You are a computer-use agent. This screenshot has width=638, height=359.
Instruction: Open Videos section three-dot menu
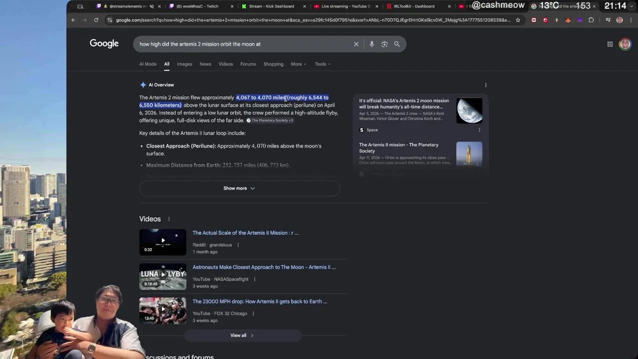169,219
